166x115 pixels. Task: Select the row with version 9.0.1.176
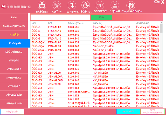point(95,99)
